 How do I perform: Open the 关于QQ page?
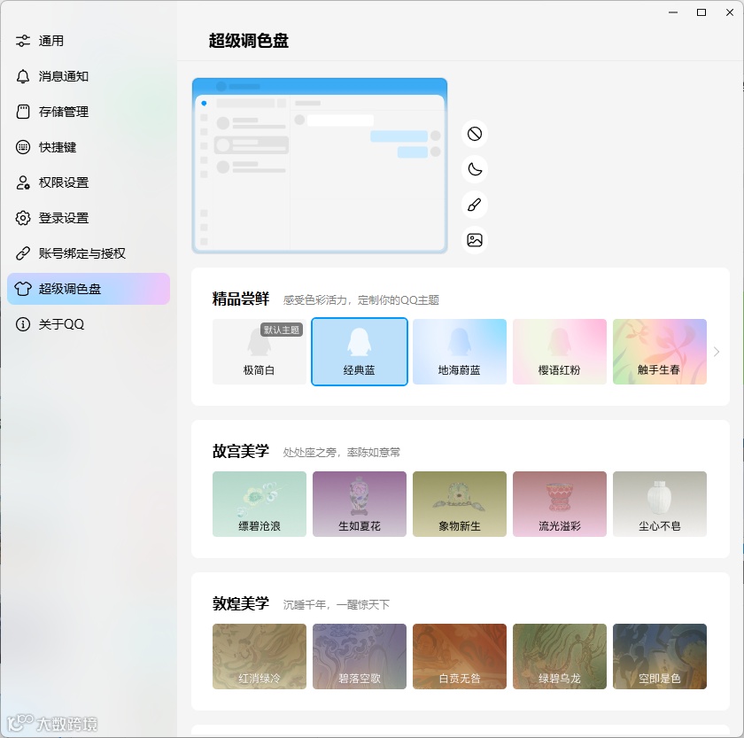(x=89, y=324)
